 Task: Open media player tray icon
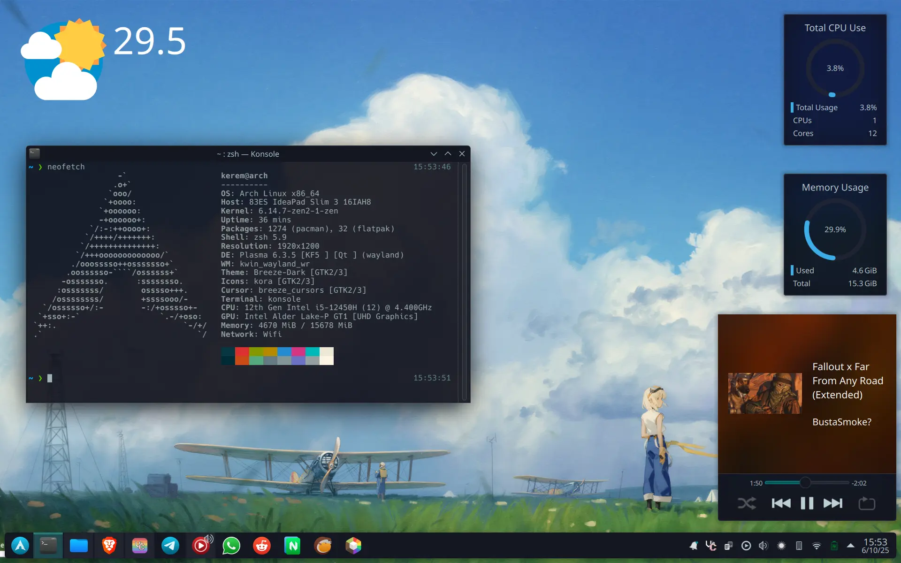746,546
